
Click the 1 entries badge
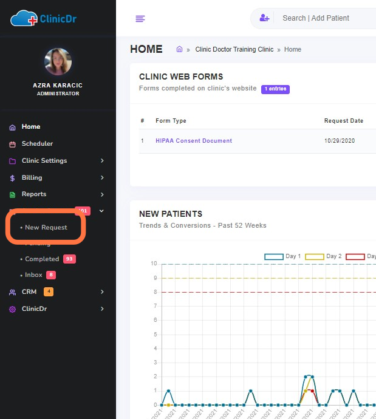(x=276, y=89)
